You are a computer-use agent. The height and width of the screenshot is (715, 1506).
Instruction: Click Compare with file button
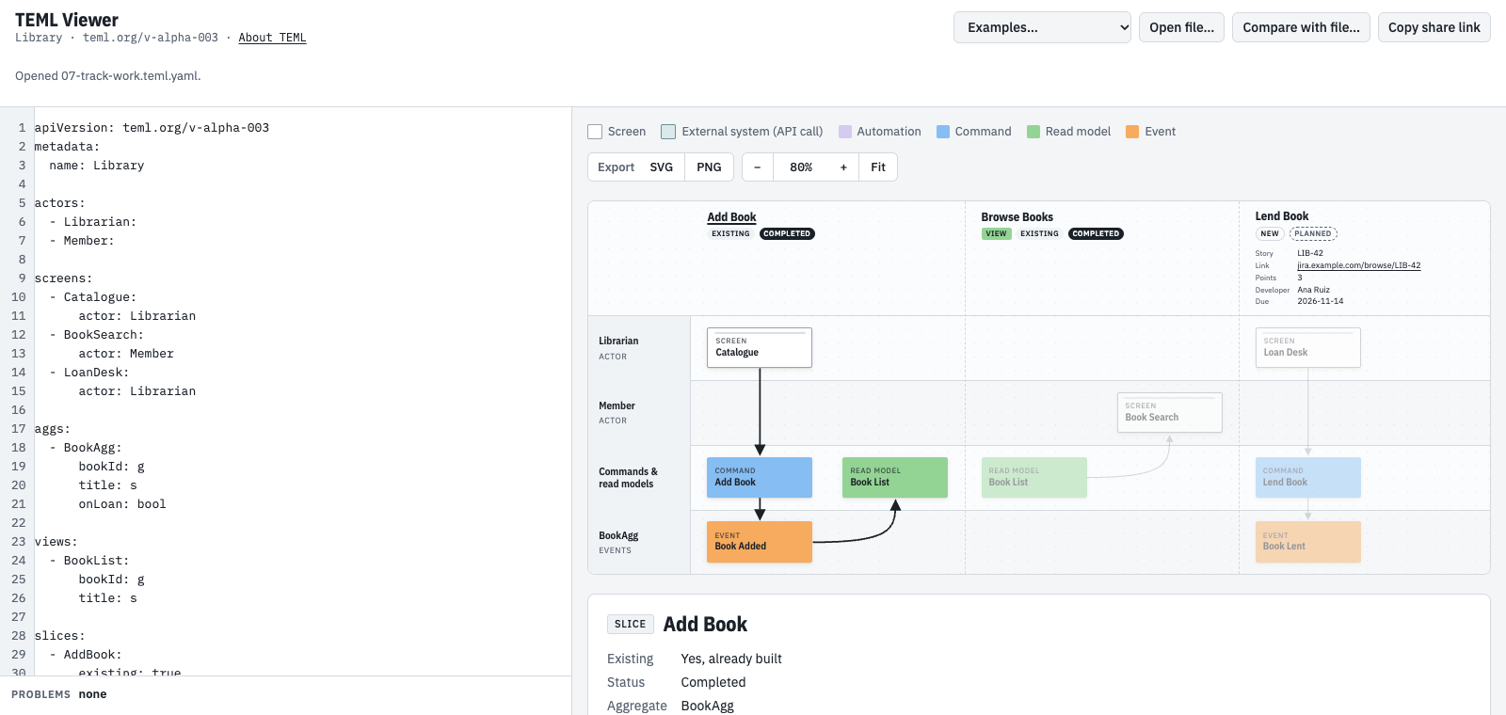pos(1301,27)
